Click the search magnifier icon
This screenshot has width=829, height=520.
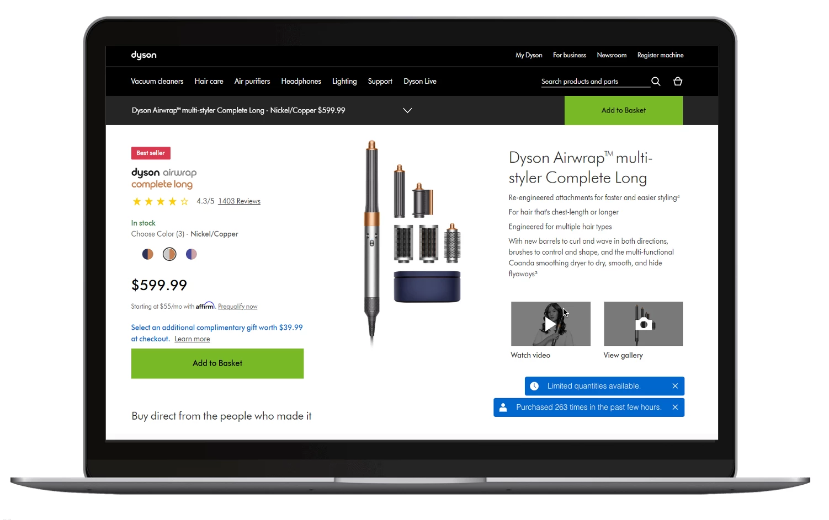tap(656, 81)
